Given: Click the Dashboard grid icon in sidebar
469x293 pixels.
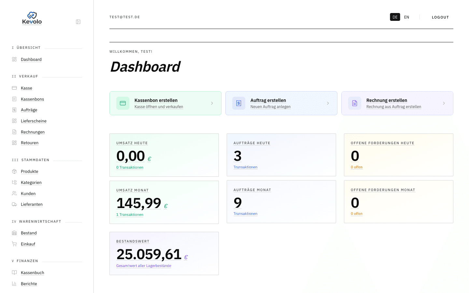Looking at the screenshot, I should pos(14,59).
